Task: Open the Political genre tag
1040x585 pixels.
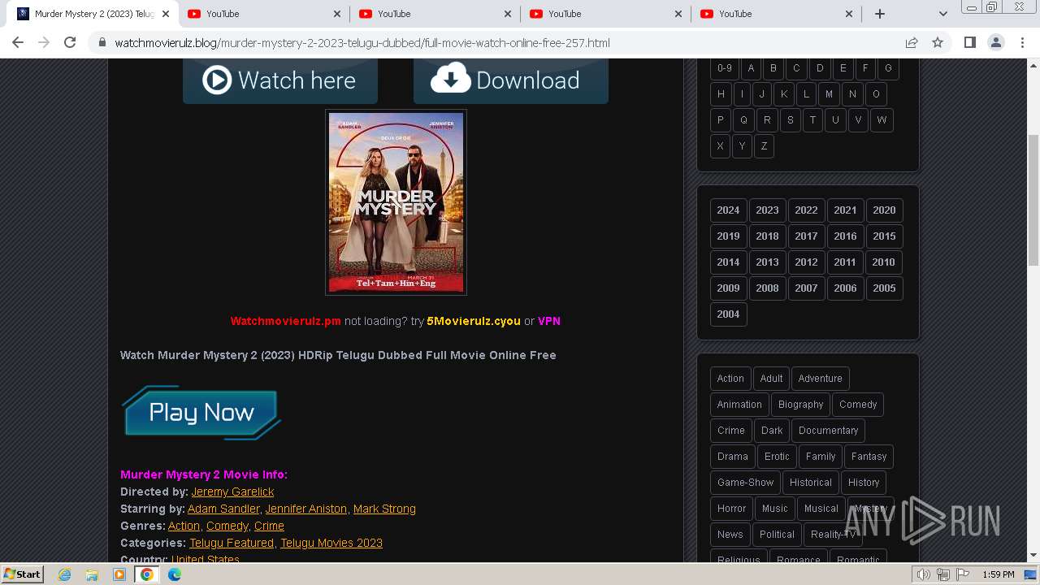Action: (x=777, y=535)
